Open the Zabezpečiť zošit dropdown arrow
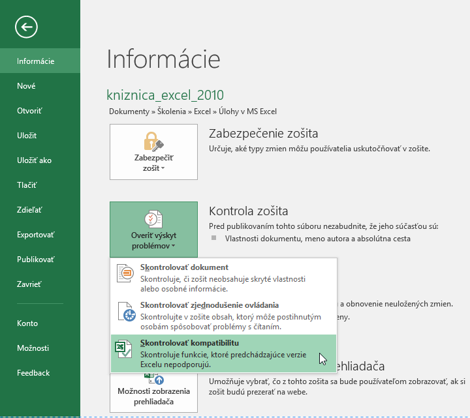This screenshot has width=470, height=418. click(x=163, y=168)
